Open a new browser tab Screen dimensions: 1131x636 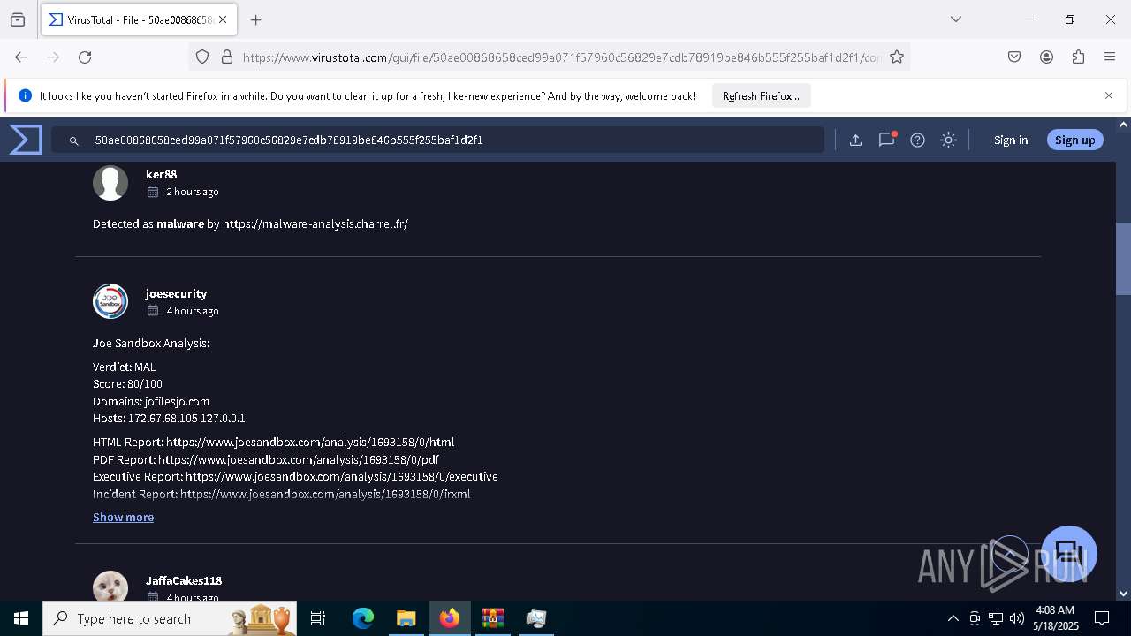pos(255,19)
